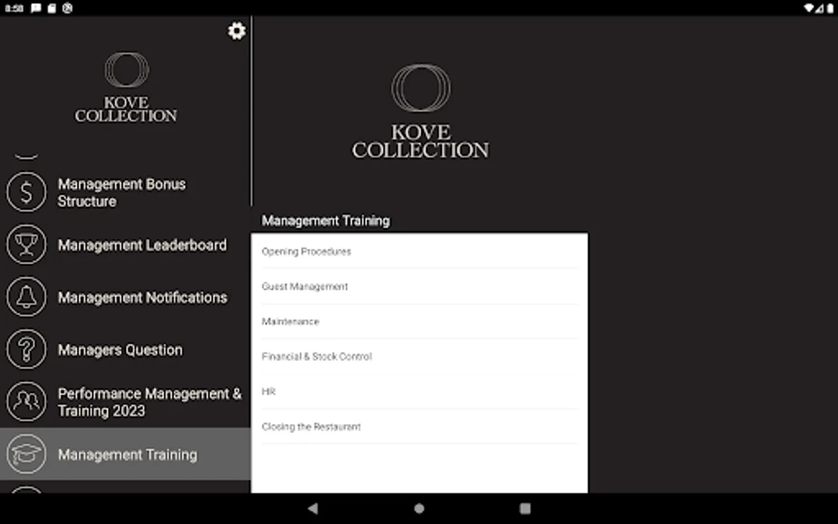This screenshot has height=524, width=838.
Task: Open Management Bonus Structure menu item
Action: point(125,192)
